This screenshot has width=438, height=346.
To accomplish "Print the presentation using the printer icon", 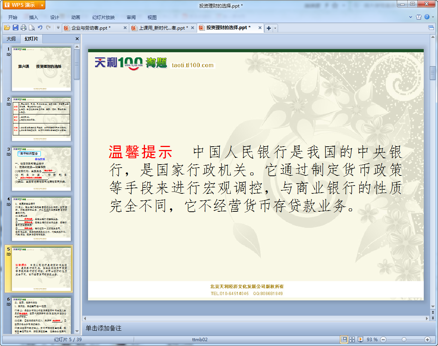I will coord(24,28).
